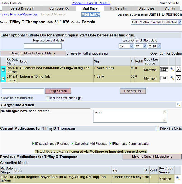Image resolution: width=182 pixels, height=184 pixels.
Task: Switch to Compose Rx tab
Action: tap(59, 8)
